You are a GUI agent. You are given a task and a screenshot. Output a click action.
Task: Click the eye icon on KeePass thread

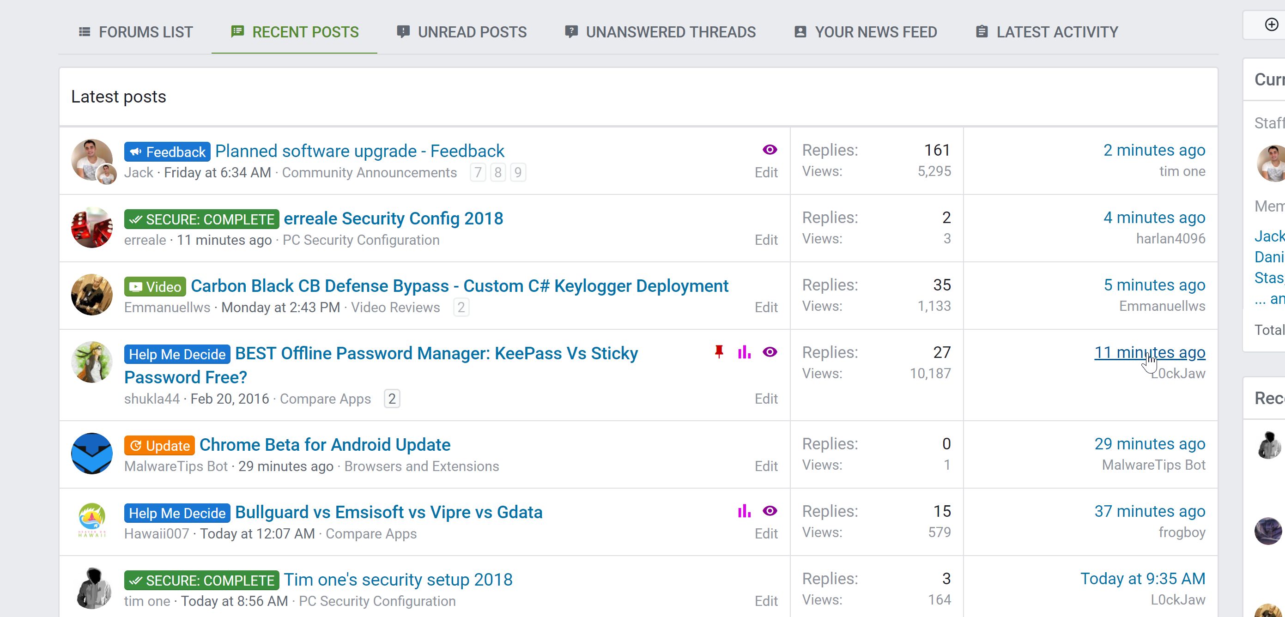[x=770, y=352]
